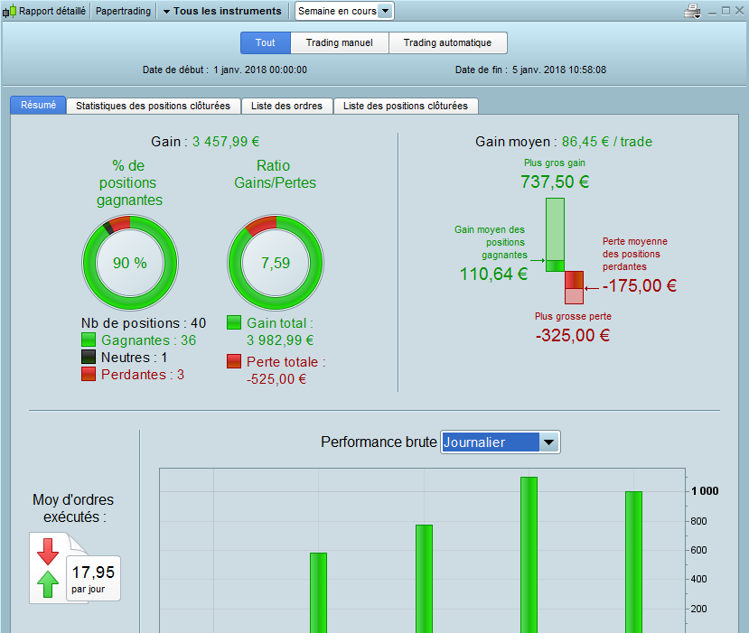The height and width of the screenshot is (633, 749).
Task: Click the Performance brute label
Action: [x=379, y=442]
